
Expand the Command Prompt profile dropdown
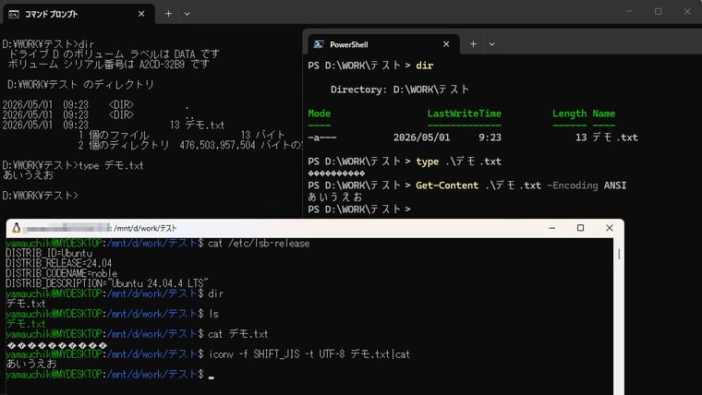(x=188, y=14)
